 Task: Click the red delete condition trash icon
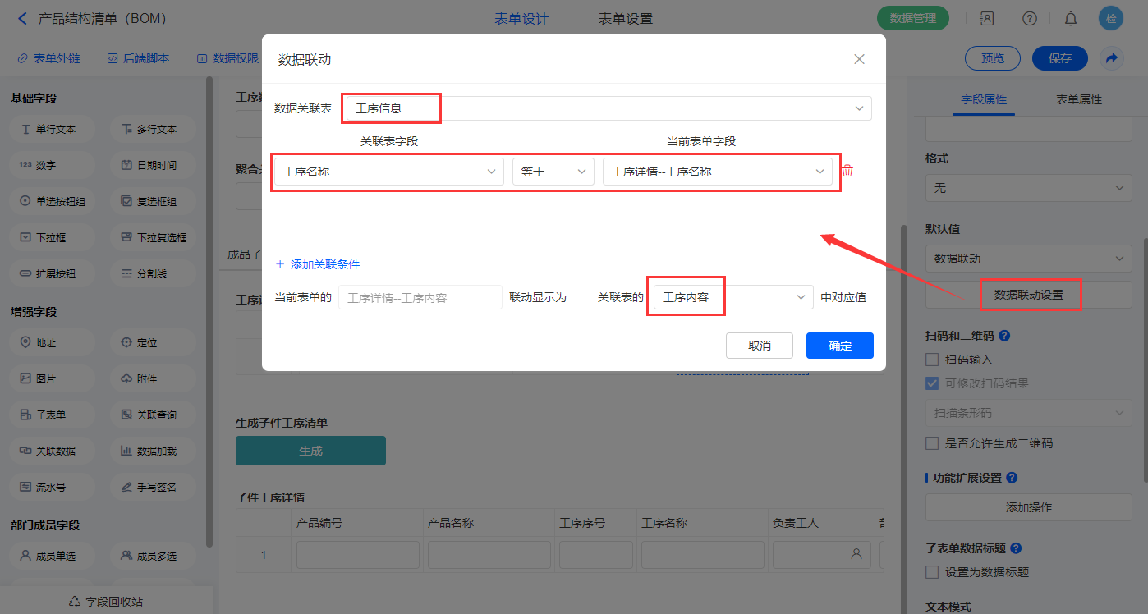coord(847,172)
